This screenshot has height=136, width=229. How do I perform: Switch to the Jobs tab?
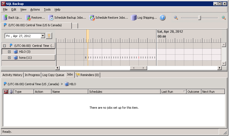click(70, 74)
